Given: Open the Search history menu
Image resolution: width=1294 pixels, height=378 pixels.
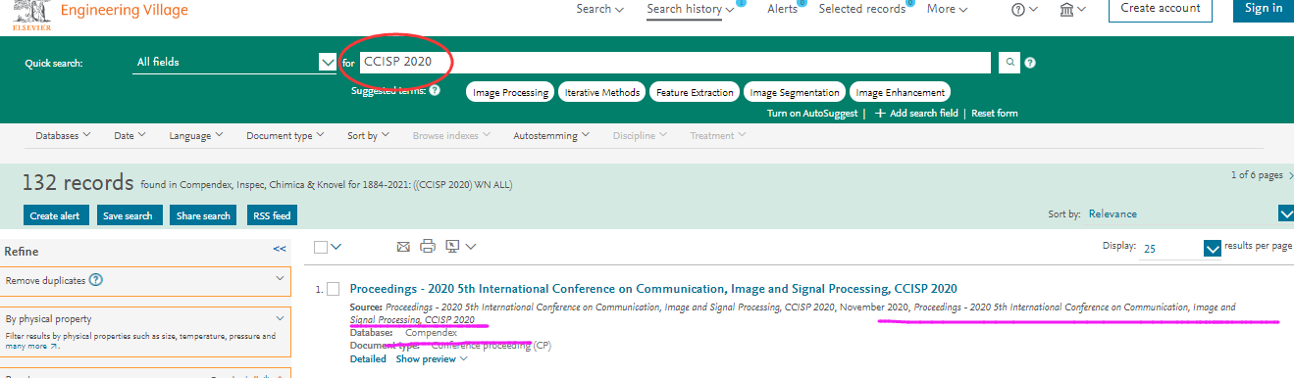Looking at the screenshot, I should click(x=691, y=10).
